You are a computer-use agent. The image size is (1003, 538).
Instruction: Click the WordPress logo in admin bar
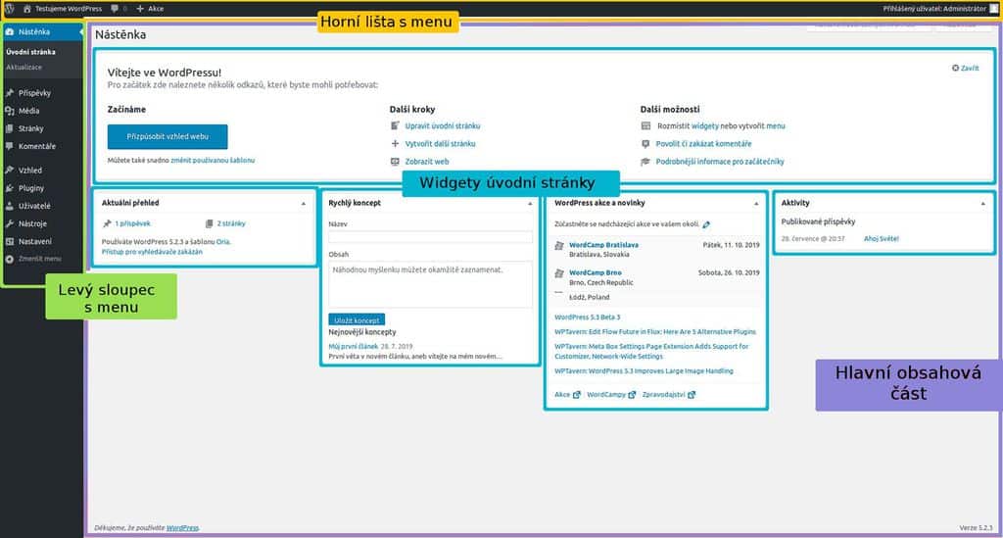pos(9,8)
